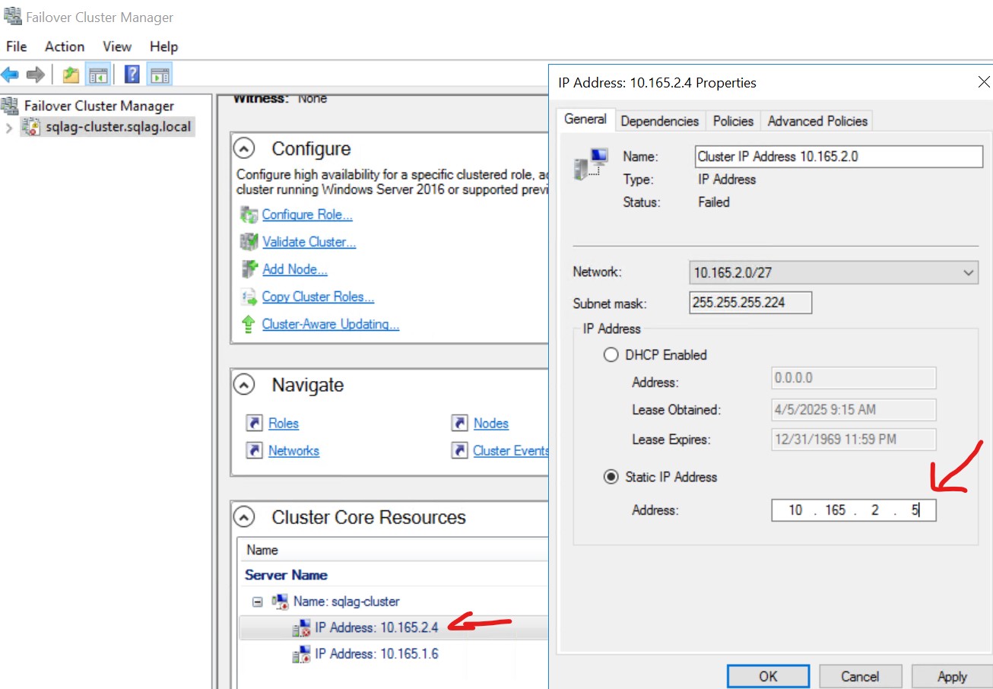The width and height of the screenshot is (993, 689).
Task: Click the Back arrow toolbar icon
Action: (x=10, y=75)
